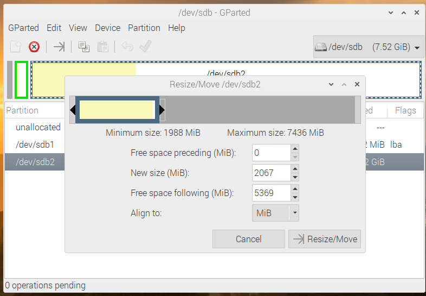Increase Free space preceding value
The width and height of the screenshot is (426, 296).
[295, 149]
